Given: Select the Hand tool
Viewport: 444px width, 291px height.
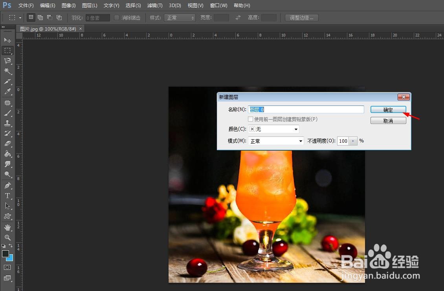Looking at the screenshot, I should tap(7, 227).
